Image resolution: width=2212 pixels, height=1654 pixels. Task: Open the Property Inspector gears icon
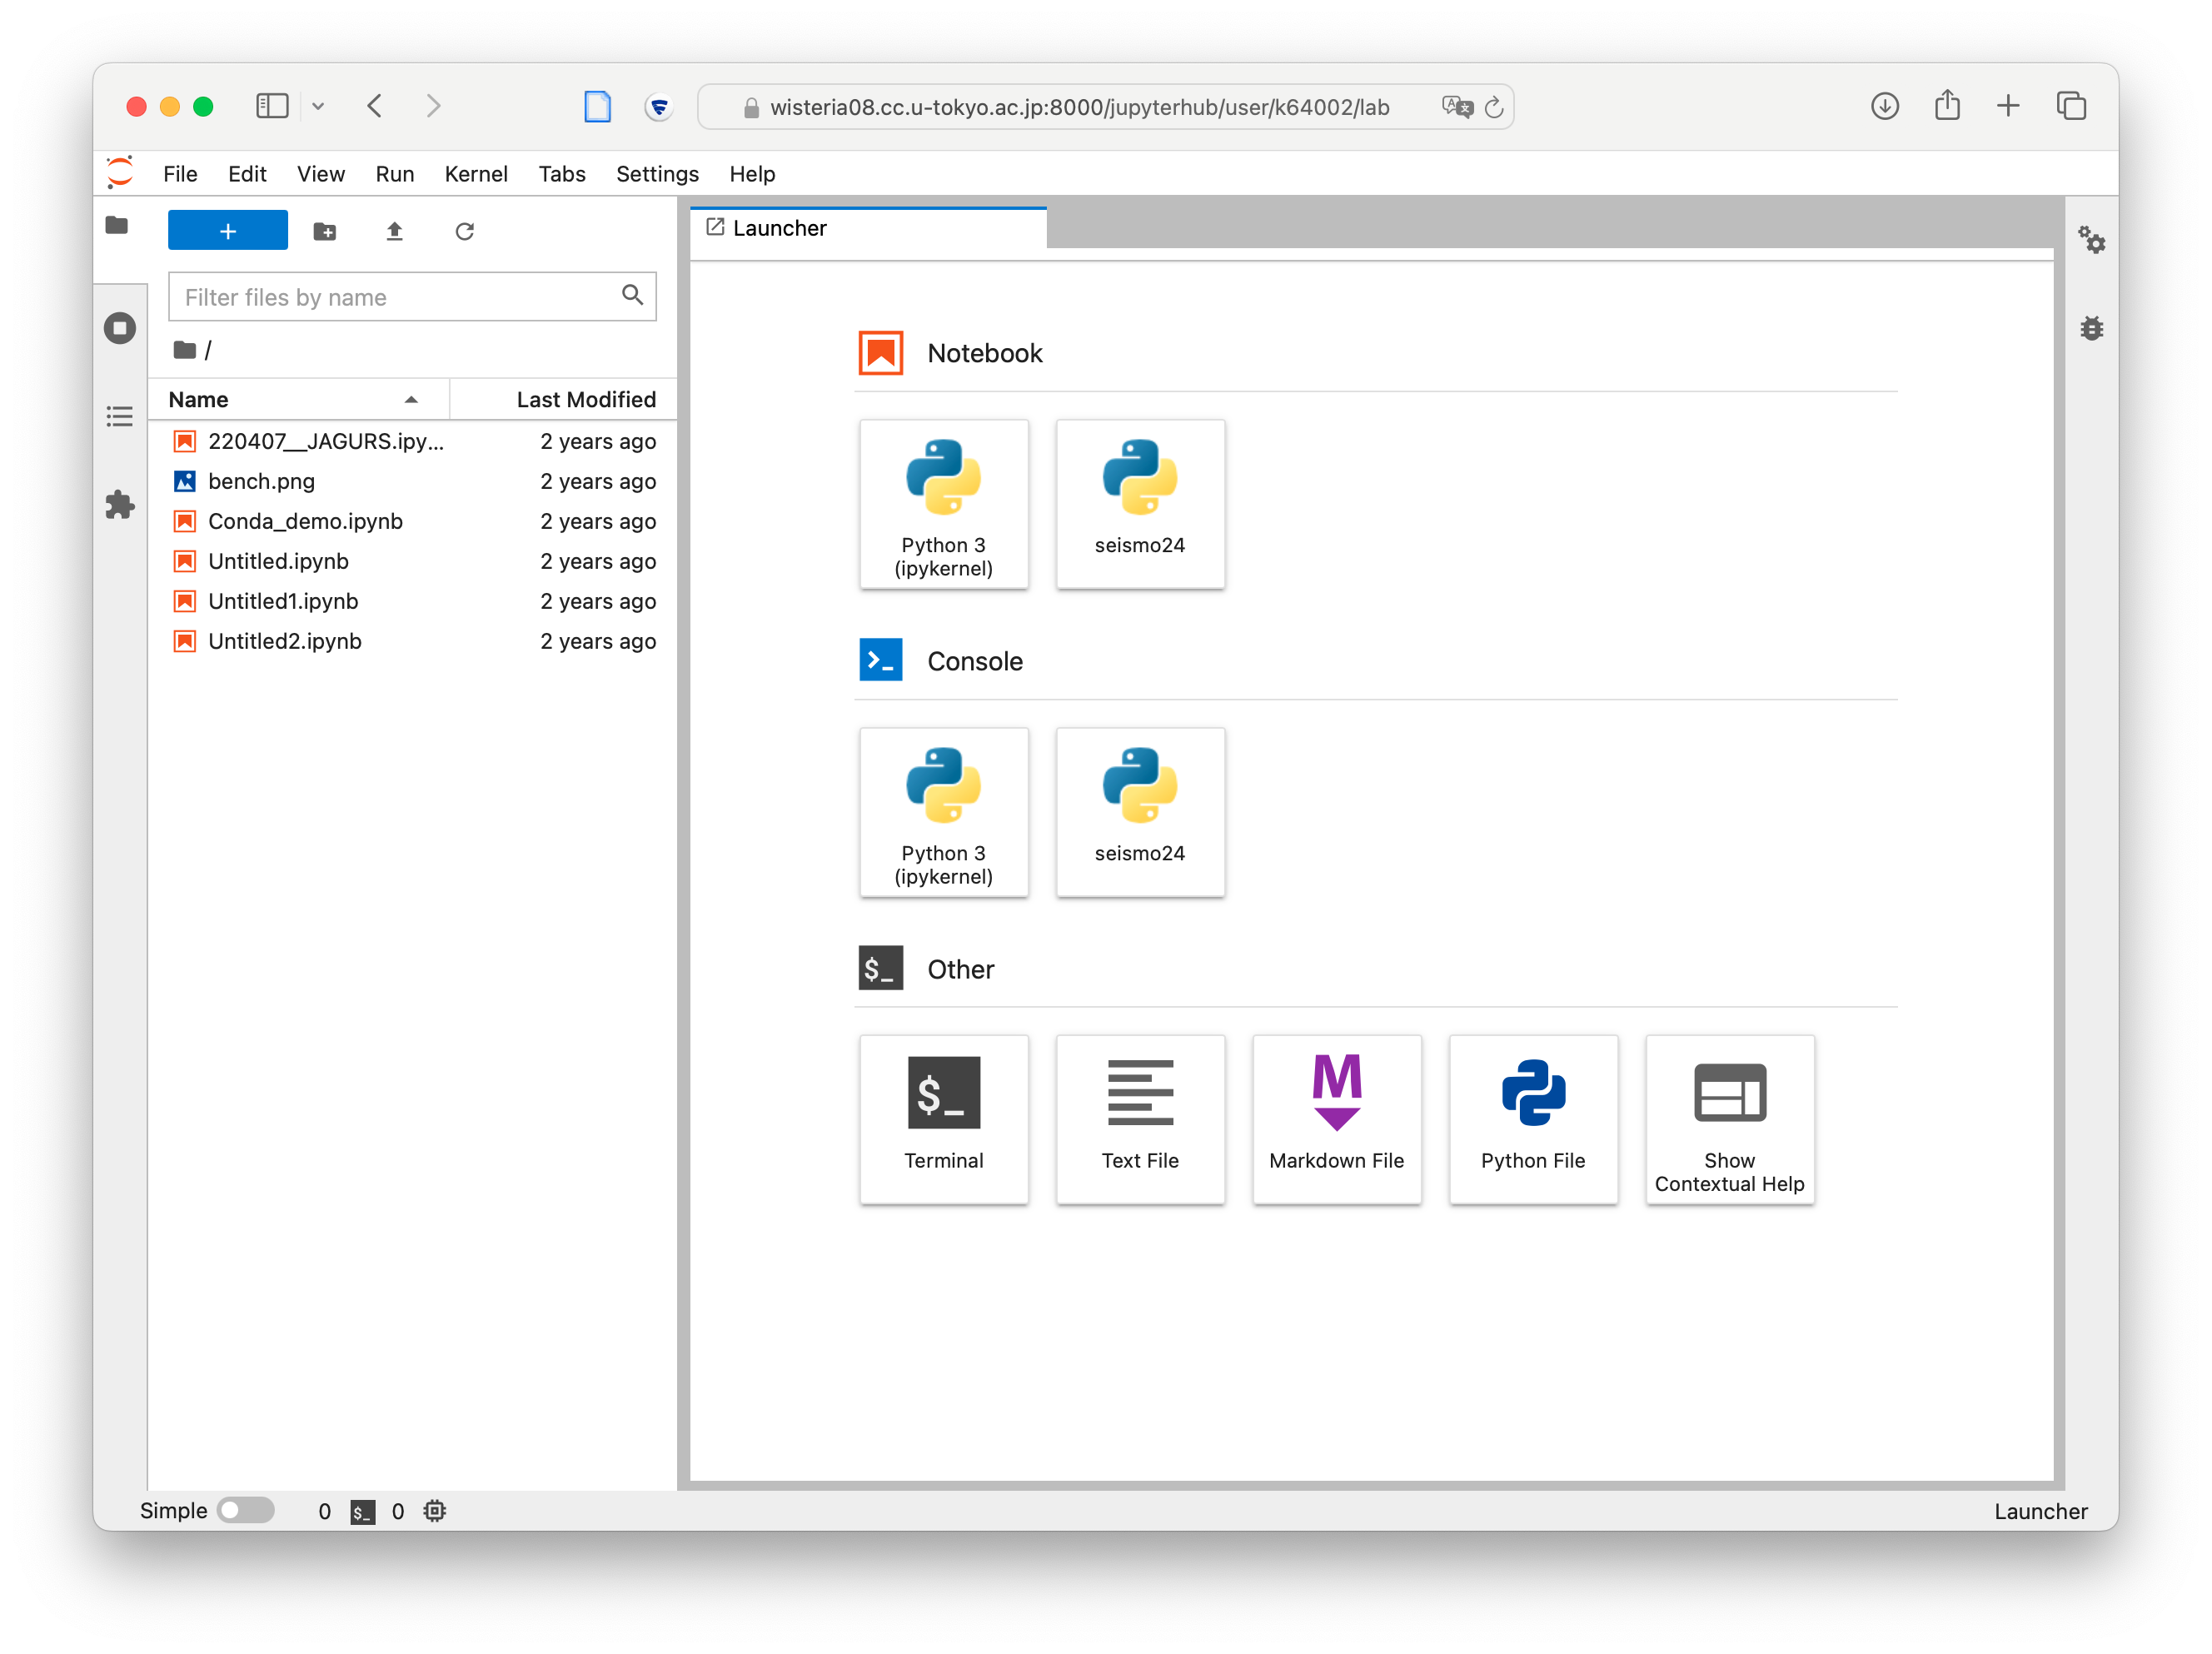(x=2091, y=240)
